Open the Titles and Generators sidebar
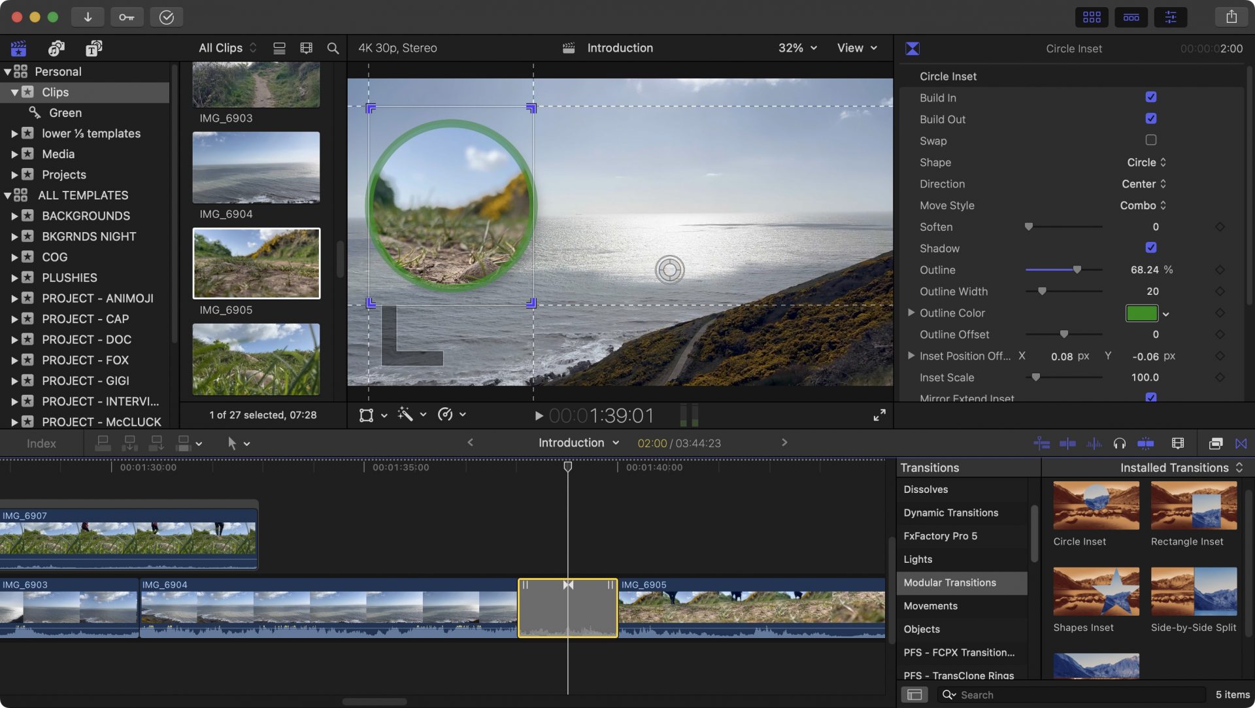This screenshot has height=708, width=1255. click(93, 48)
